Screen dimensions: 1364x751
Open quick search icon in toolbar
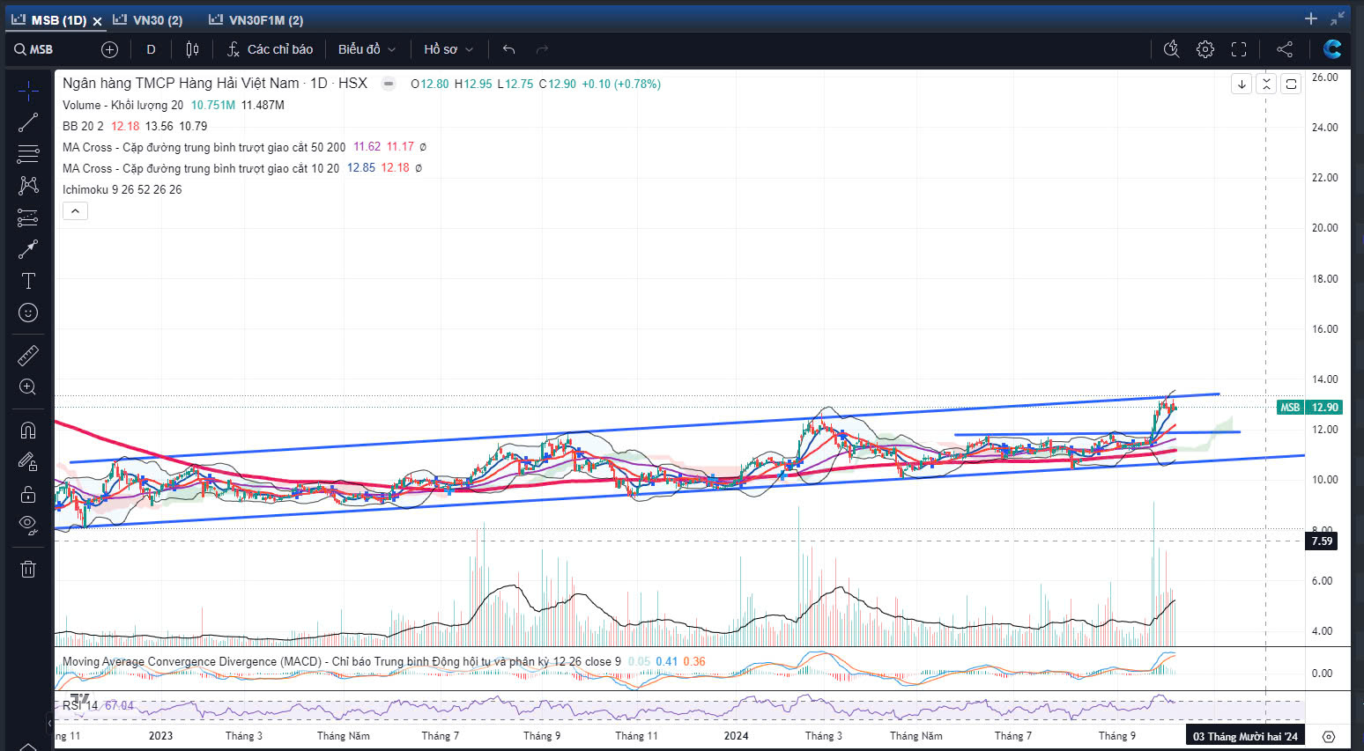pyautogui.click(x=1171, y=49)
